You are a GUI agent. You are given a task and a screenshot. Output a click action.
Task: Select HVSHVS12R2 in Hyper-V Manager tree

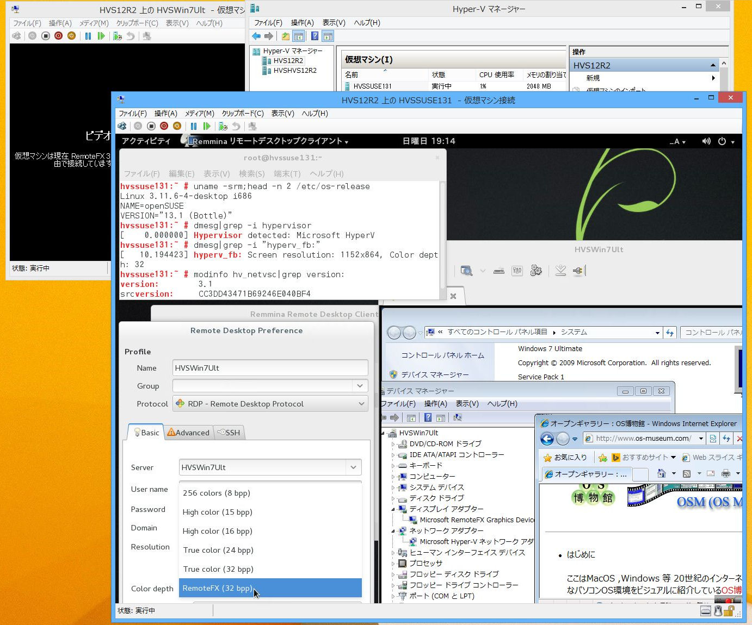coord(295,71)
